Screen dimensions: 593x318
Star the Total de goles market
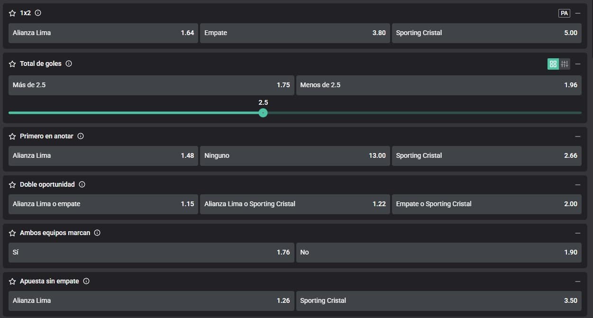click(x=12, y=64)
